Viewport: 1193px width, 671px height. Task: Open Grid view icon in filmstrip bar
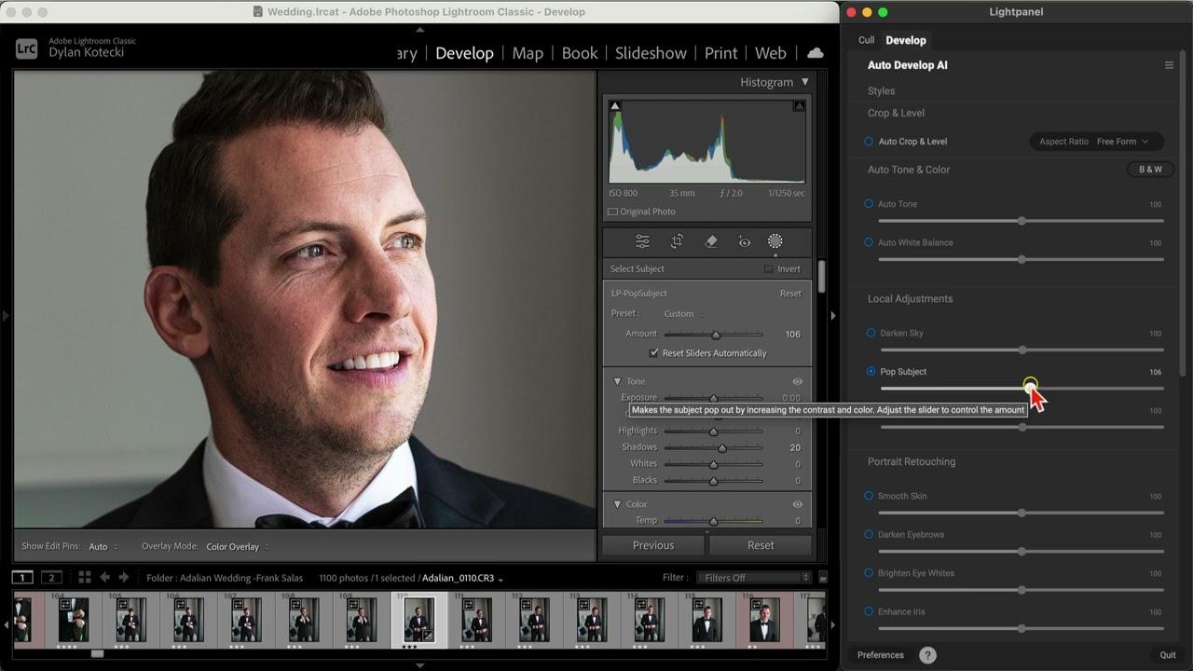(84, 578)
